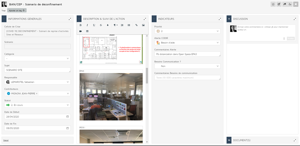300x146 pixels.
Task: Mark this action as favorite with the star
Action: click(x=273, y=4)
